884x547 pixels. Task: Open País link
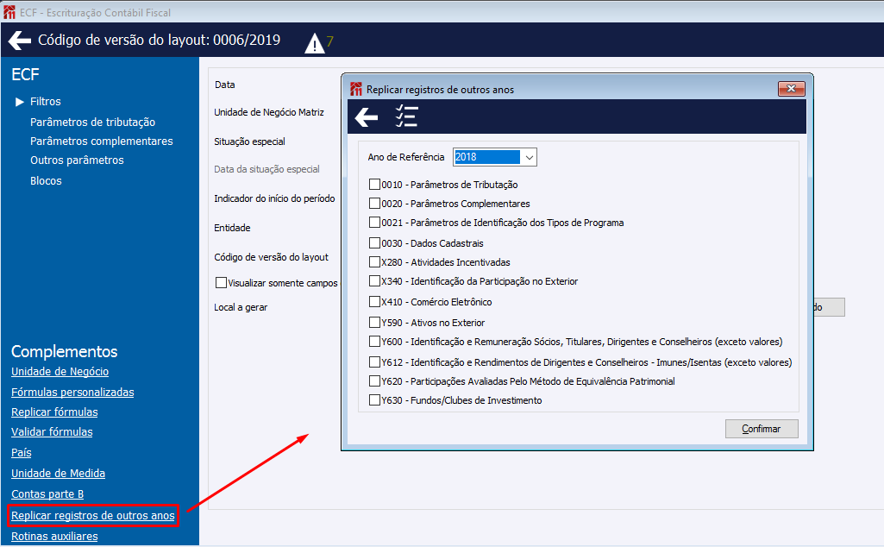(22, 453)
